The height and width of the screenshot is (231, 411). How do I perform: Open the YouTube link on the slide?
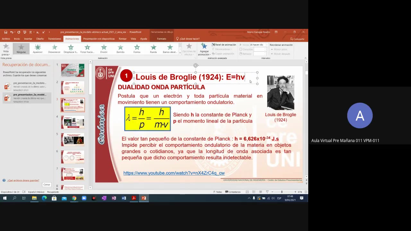pyautogui.click(x=174, y=173)
